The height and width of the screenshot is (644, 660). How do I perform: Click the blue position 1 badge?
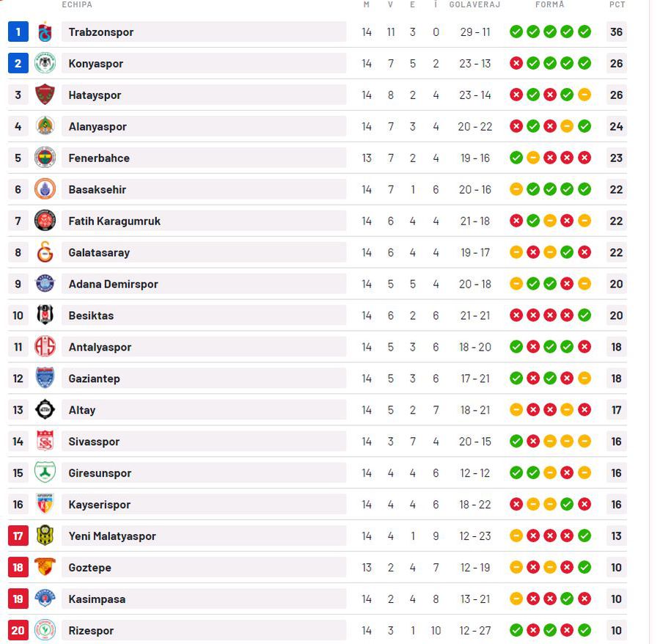click(x=18, y=32)
